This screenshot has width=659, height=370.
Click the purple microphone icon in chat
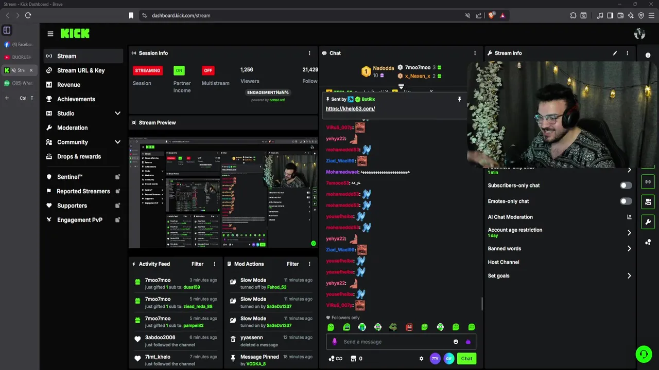coord(335,342)
